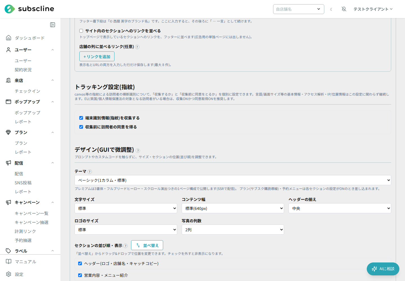Enable サイト内のセクションへのリンクを並べる checkbox
Screen dimensions: 405x281
(x=81, y=31)
